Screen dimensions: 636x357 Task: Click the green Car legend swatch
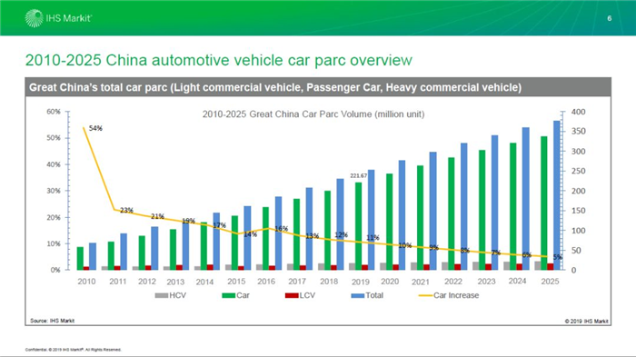pos(228,295)
